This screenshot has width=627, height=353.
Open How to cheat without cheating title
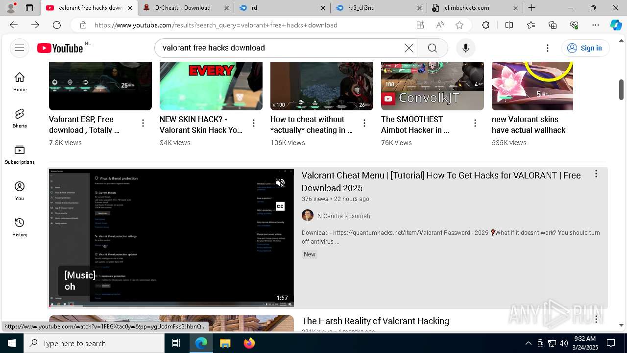312,125
